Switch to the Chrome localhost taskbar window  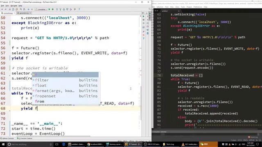point(96,144)
